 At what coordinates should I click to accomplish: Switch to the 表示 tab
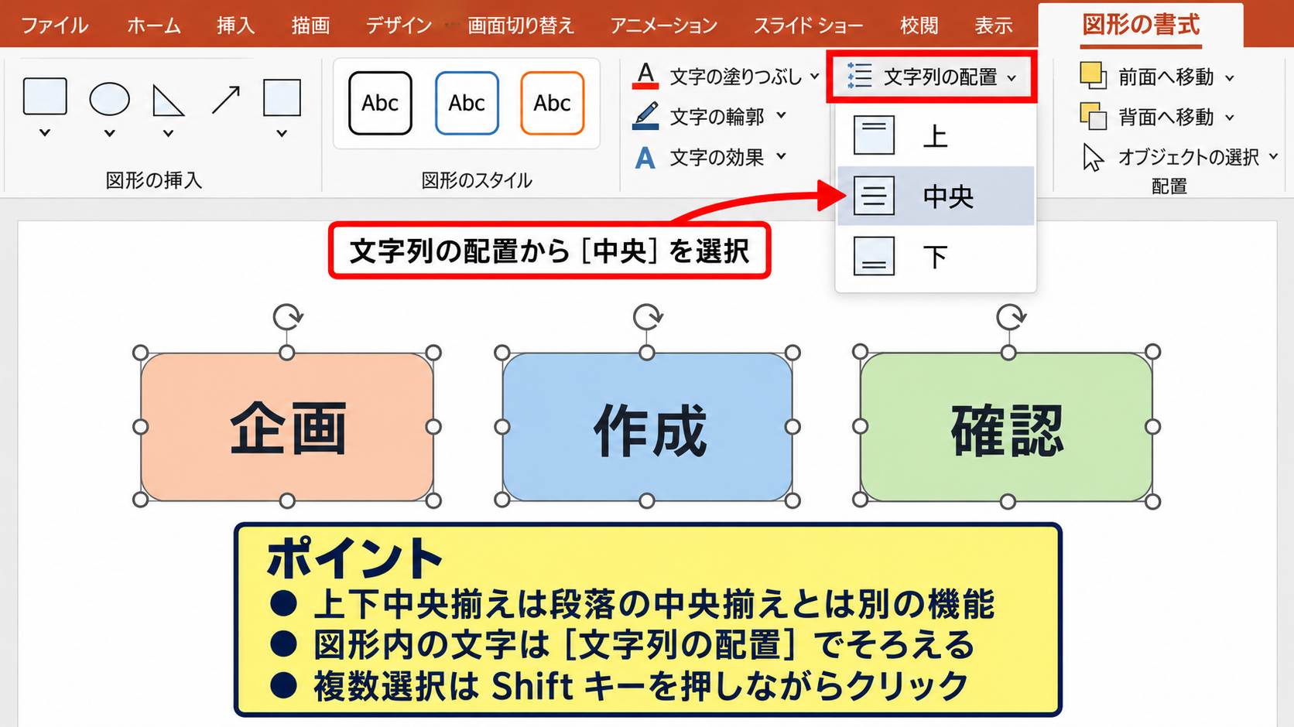click(994, 26)
